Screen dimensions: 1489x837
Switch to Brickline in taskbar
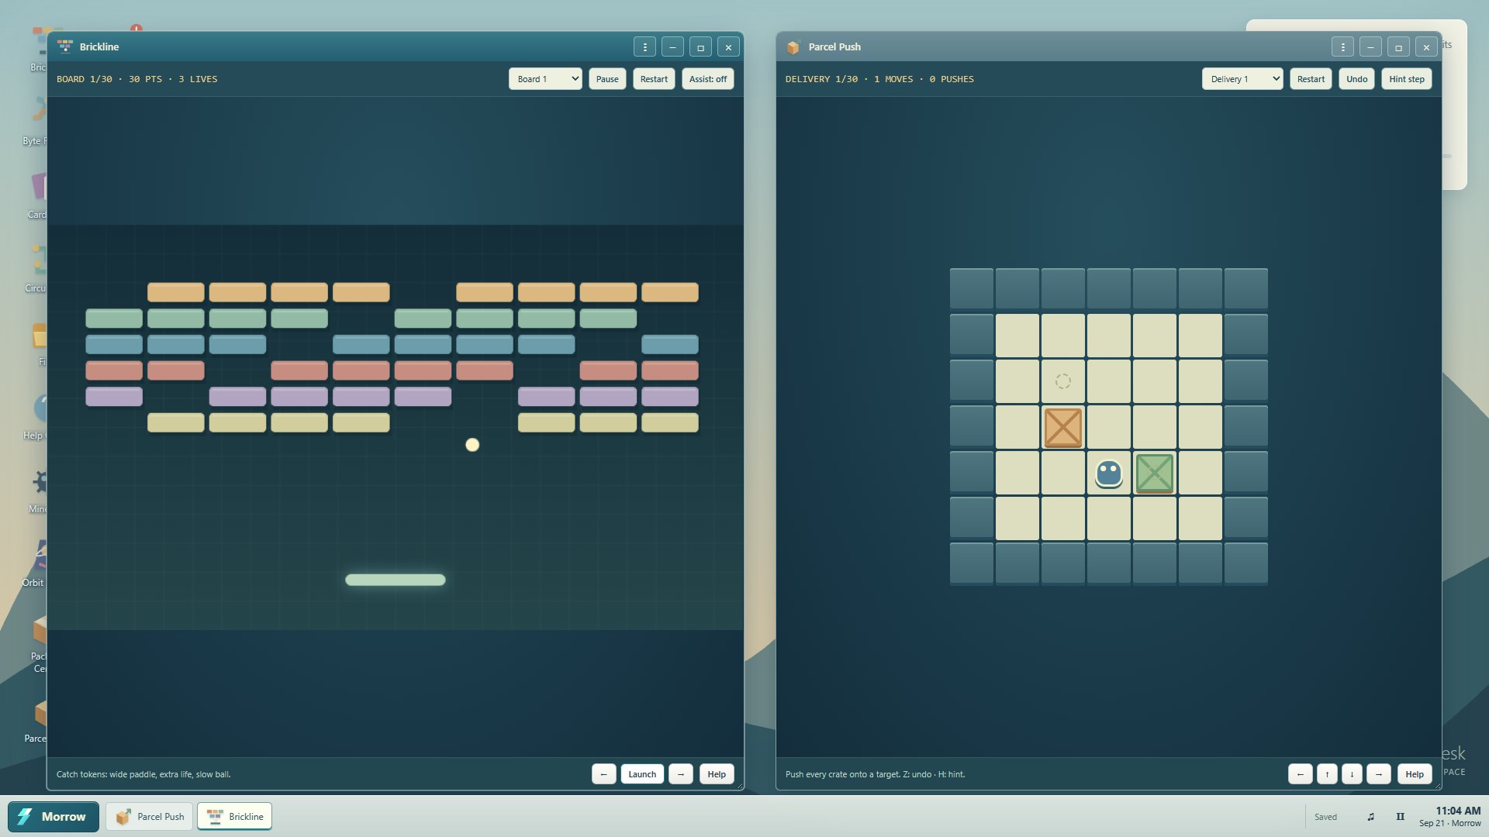(235, 817)
